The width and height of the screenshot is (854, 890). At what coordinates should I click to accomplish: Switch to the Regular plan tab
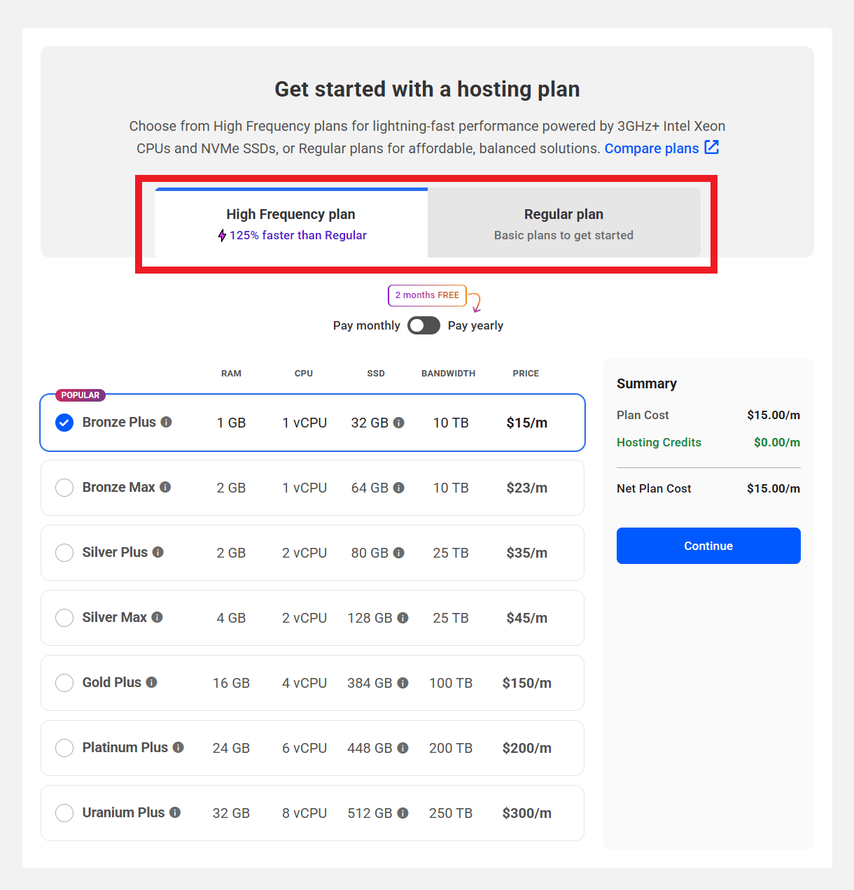(563, 222)
